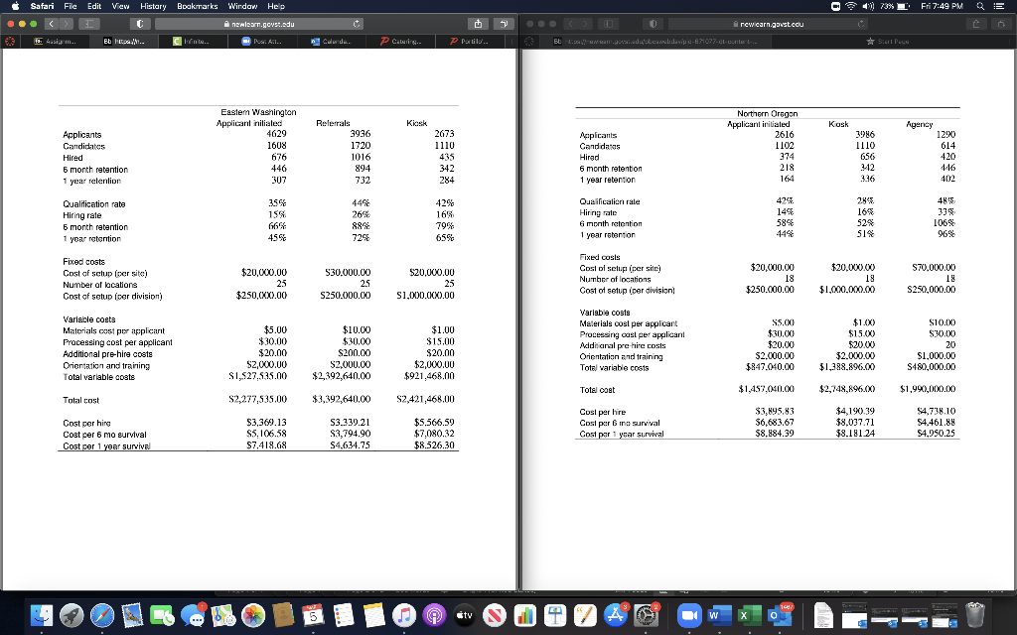
Task: Toggle the Safari sidebar open
Action: [87, 22]
